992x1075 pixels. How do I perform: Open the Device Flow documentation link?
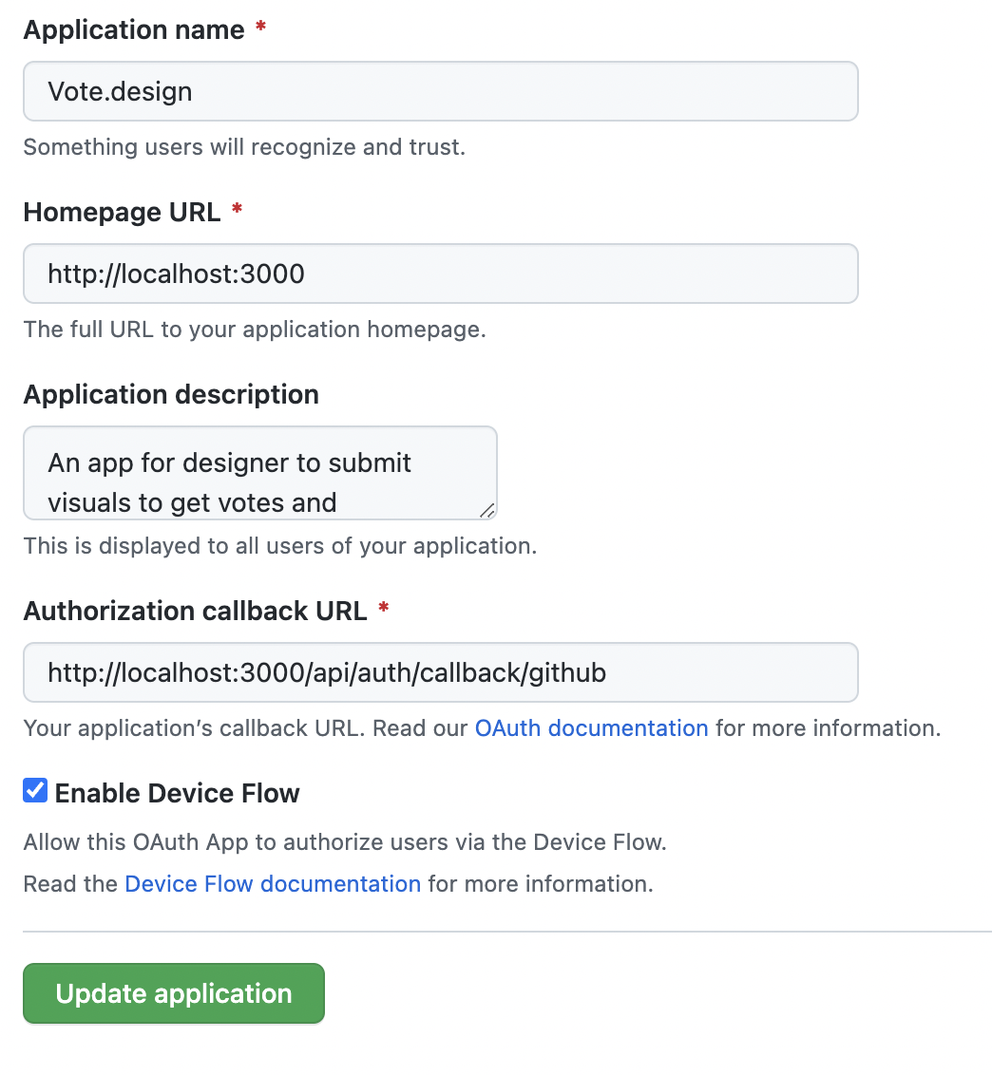pyautogui.click(x=273, y=884)
